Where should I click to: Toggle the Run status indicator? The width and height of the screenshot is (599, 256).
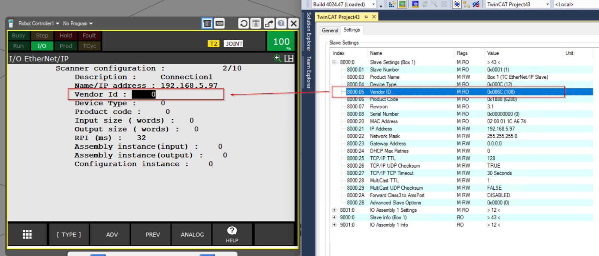pyautogui.click(x=18, y=46)
